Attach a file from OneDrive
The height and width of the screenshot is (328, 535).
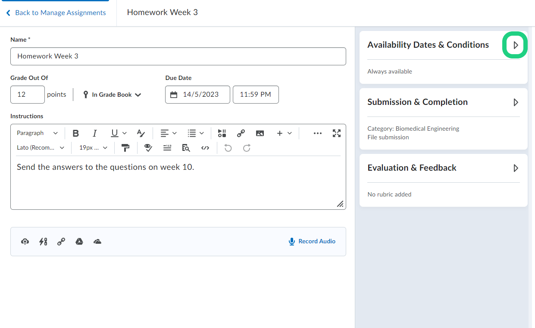point(97,242)
